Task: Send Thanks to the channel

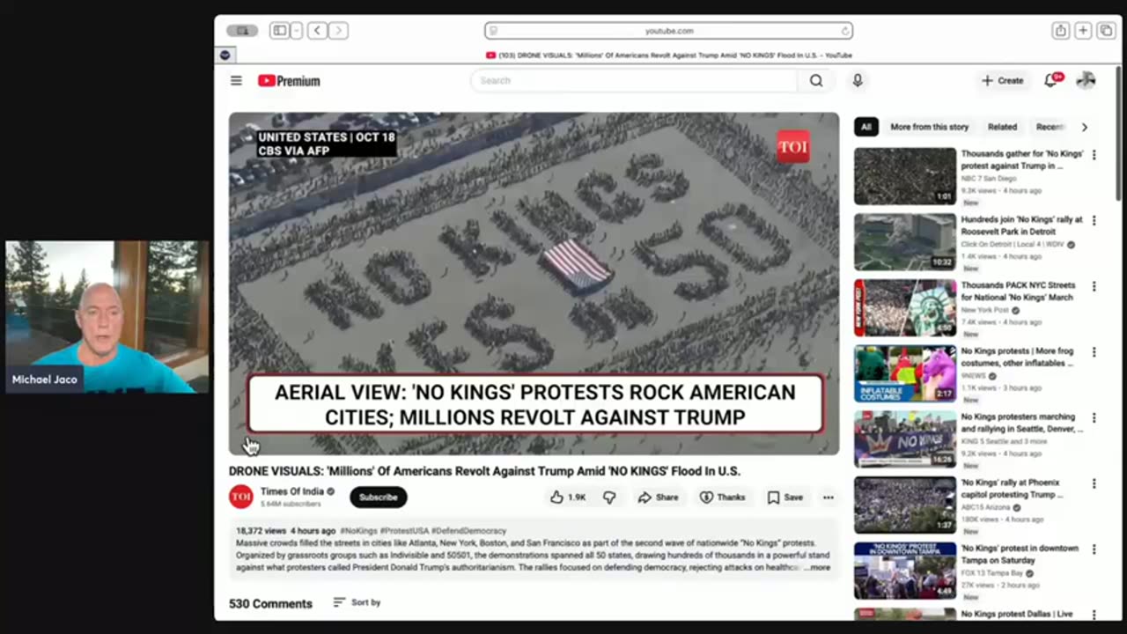Action: (722, 498)
